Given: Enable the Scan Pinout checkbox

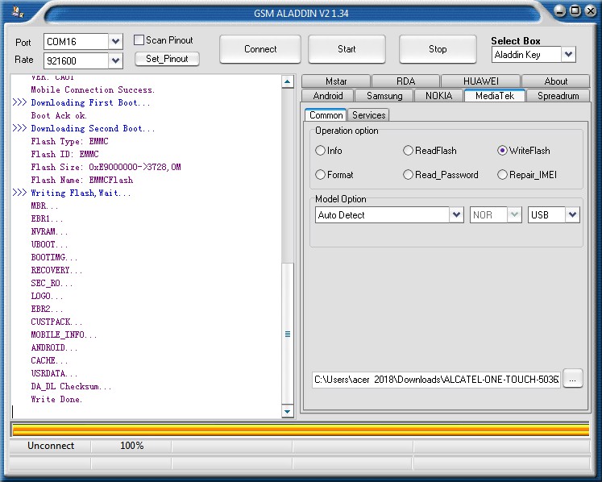Looking at the screenshot, I should pyautogui.click(x=139, y=40).
